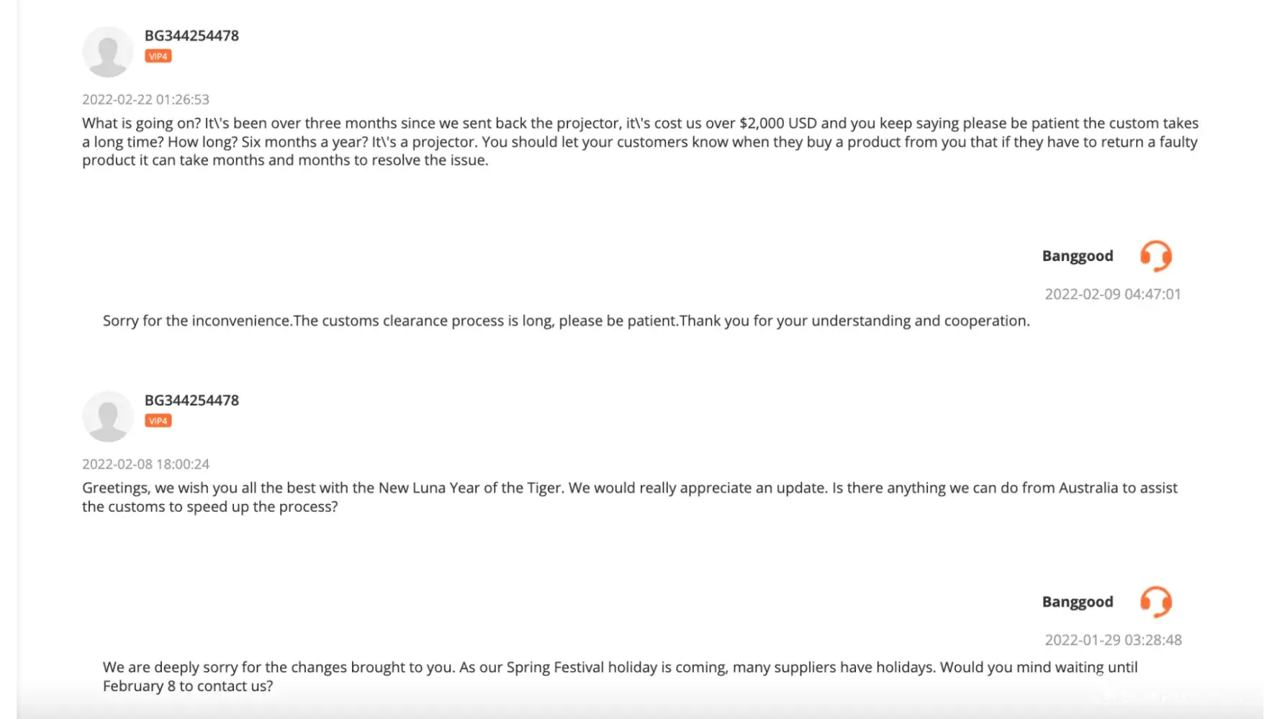
Task: Open the BG344254478 username in the topmost comment
Action: pyautogui.click(x=191, y=36)
